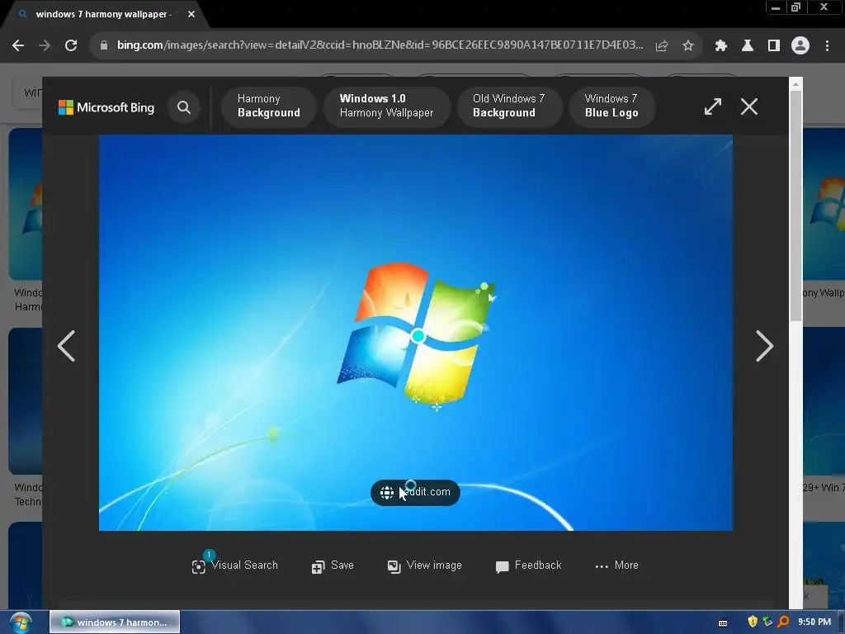Screen dimensions: 845x634
Task: Click View image
Action: click(x=425, y=565)
